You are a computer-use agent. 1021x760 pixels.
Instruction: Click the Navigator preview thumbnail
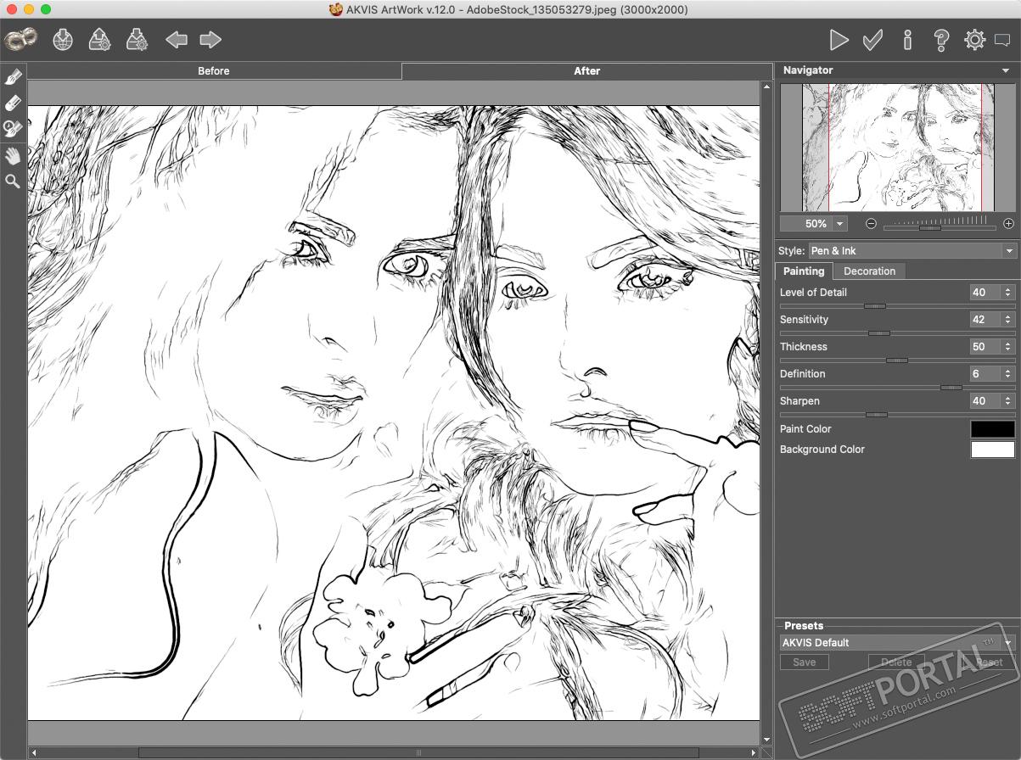(898, 148)
